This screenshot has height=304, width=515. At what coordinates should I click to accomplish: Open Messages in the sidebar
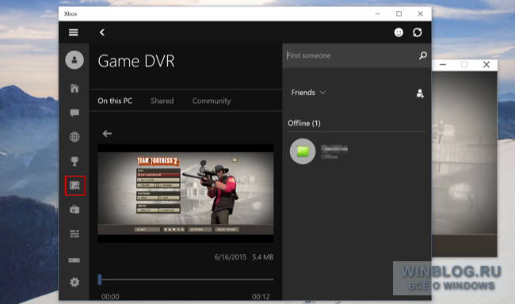click(74, 113)
